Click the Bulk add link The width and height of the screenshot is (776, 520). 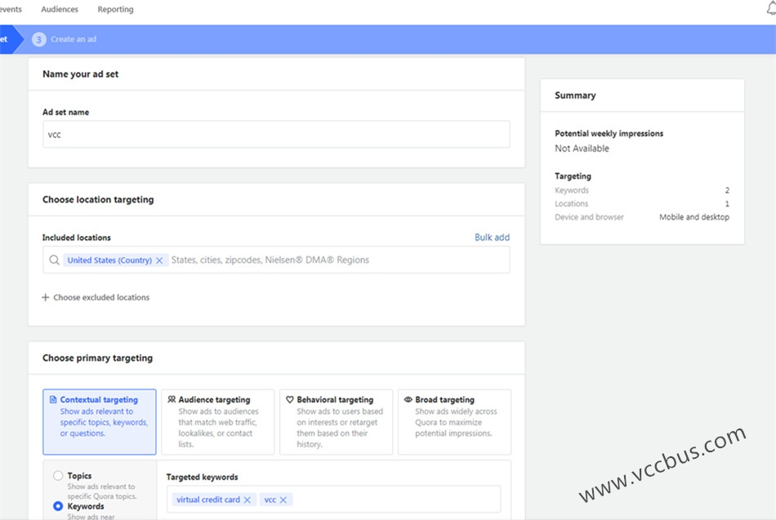click(x=492, y=238)
